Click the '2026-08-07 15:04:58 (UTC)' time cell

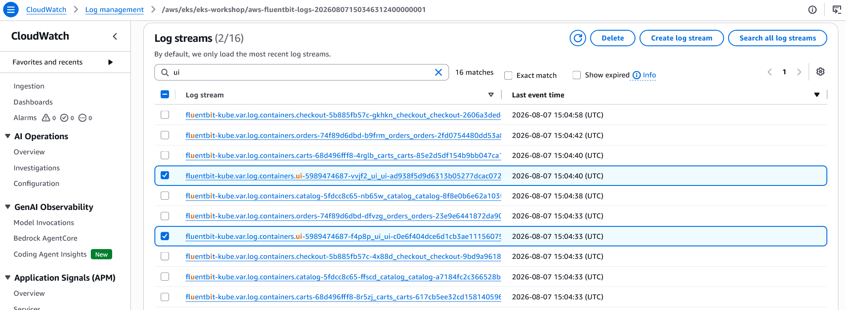(558, 115)
